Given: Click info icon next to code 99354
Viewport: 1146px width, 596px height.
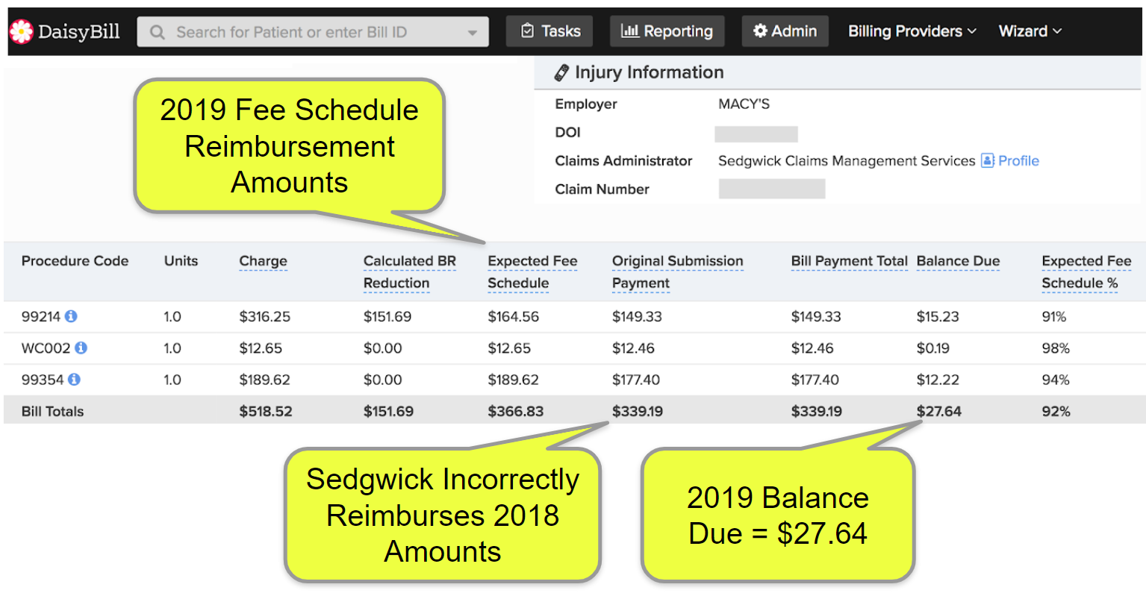Looking at the screenshot, I should [74, 379].
